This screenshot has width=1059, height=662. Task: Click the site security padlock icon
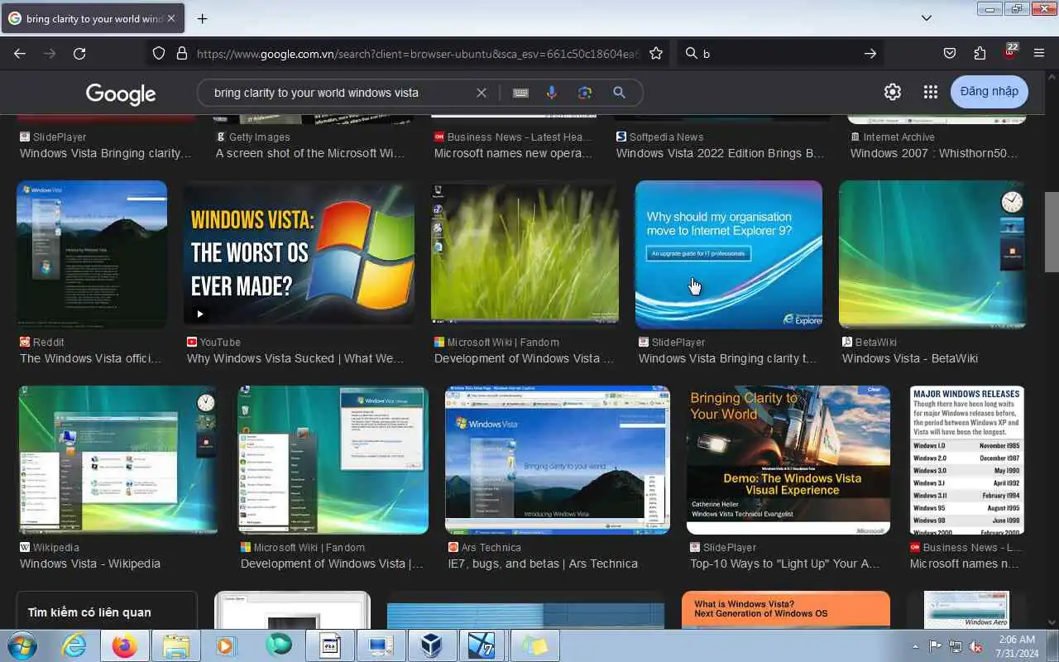point(182,53)
